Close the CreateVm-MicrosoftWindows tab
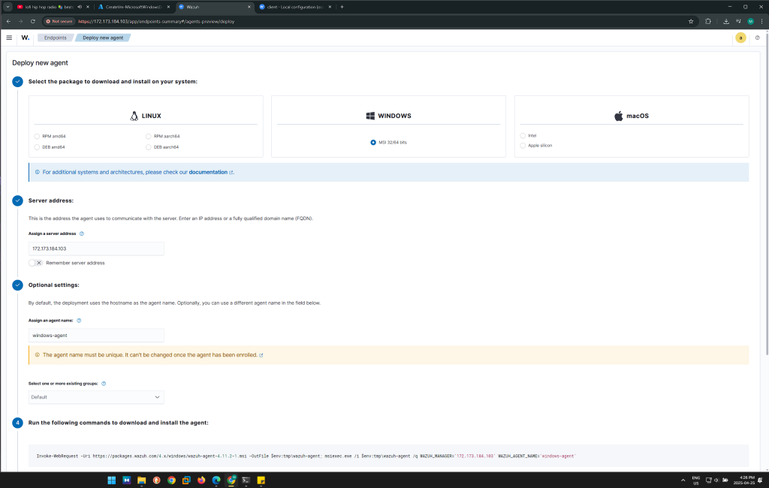769x488 pixels. point(168,7)
